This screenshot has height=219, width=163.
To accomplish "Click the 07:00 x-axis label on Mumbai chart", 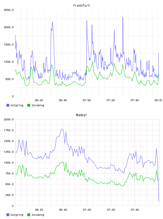I will point(87,210).
